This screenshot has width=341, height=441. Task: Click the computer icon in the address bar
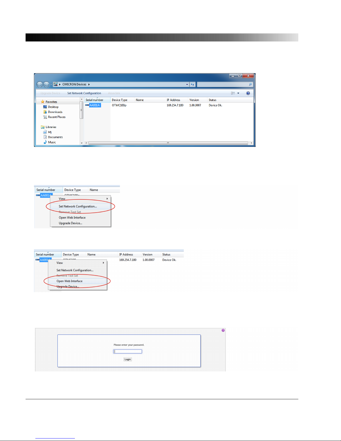pos(56,84)
